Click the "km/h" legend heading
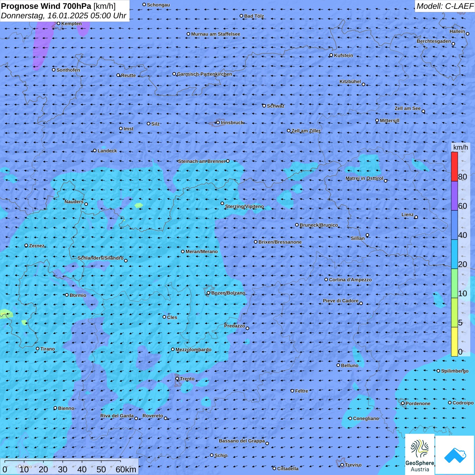 [460, 147]
